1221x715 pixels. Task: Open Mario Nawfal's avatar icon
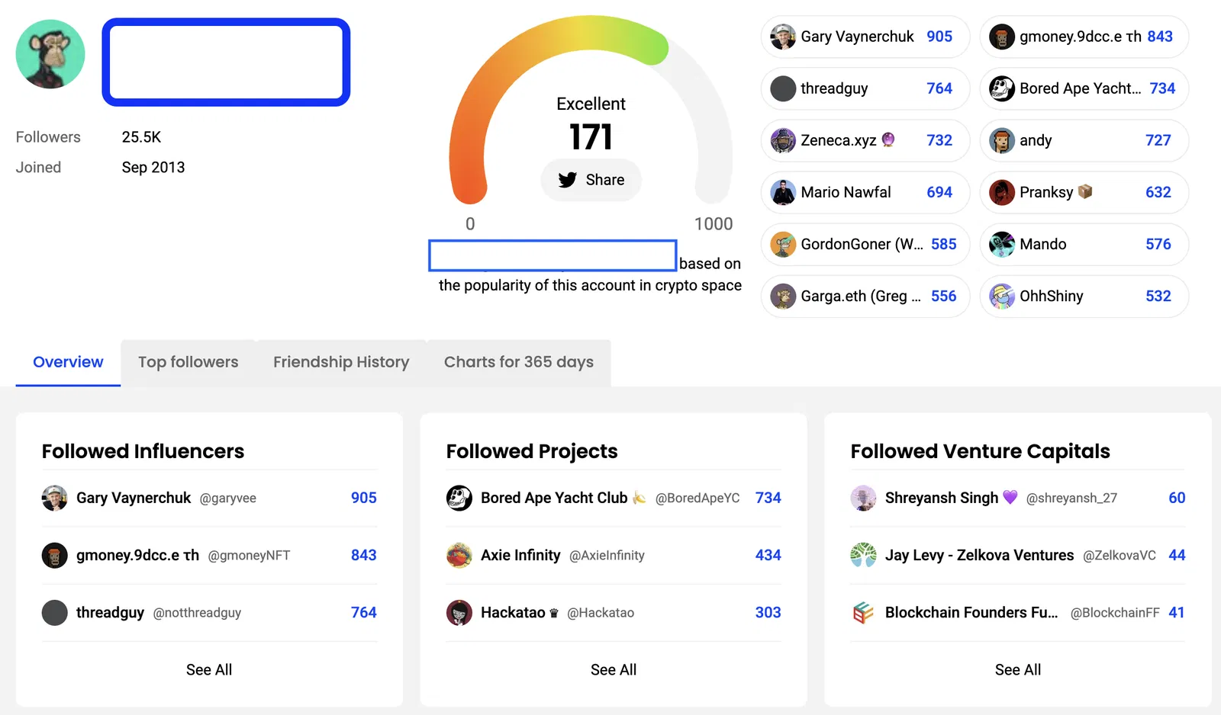click(783, 192)
